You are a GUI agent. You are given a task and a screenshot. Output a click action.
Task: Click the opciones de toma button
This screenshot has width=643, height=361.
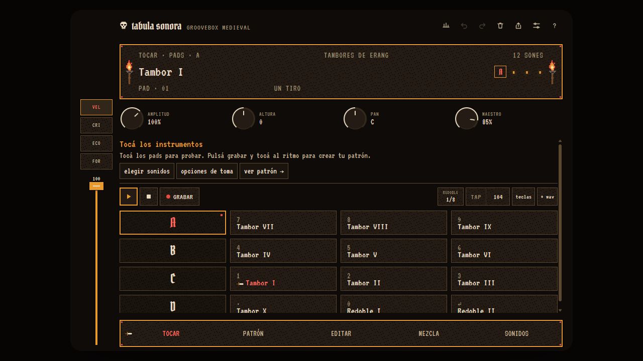(x=207, y=171)
